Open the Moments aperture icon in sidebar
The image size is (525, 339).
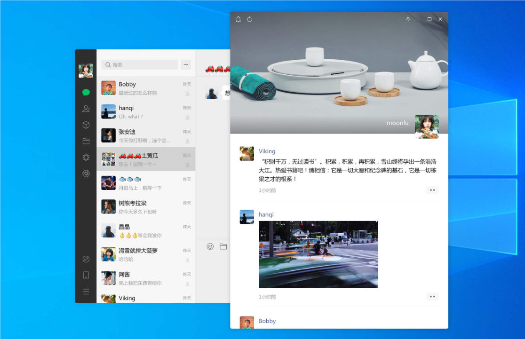(x=86, y=174)
